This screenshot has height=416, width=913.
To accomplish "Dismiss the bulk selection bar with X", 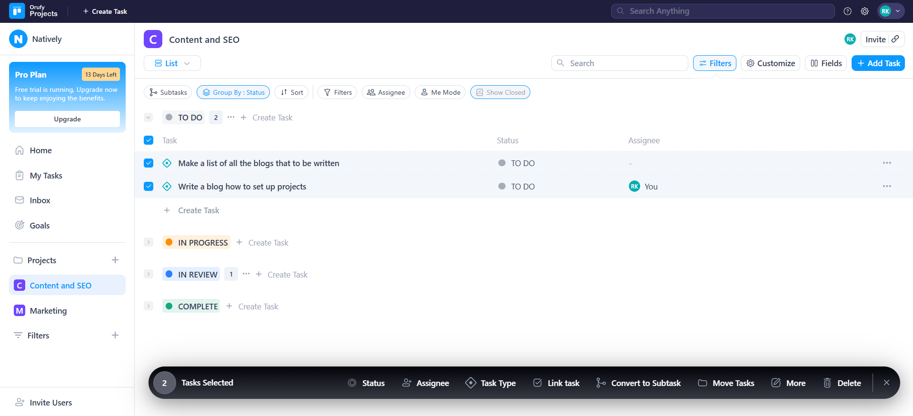I will pyautogui.click(x=886, y=383).
